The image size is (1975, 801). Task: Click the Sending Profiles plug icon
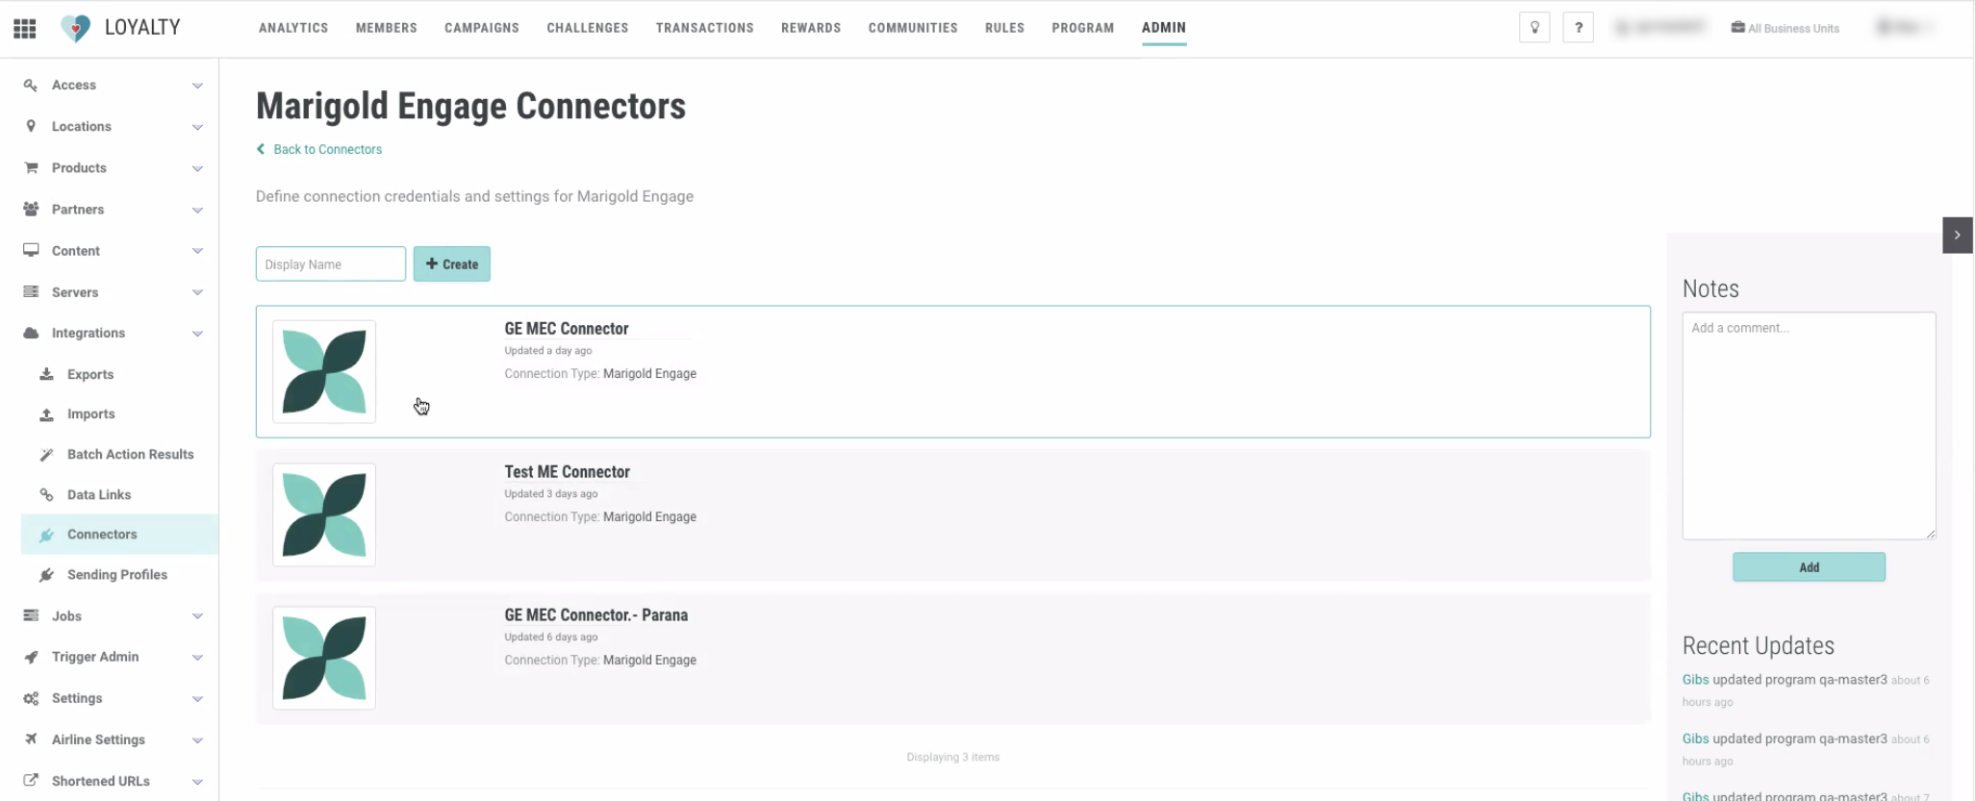46,575
